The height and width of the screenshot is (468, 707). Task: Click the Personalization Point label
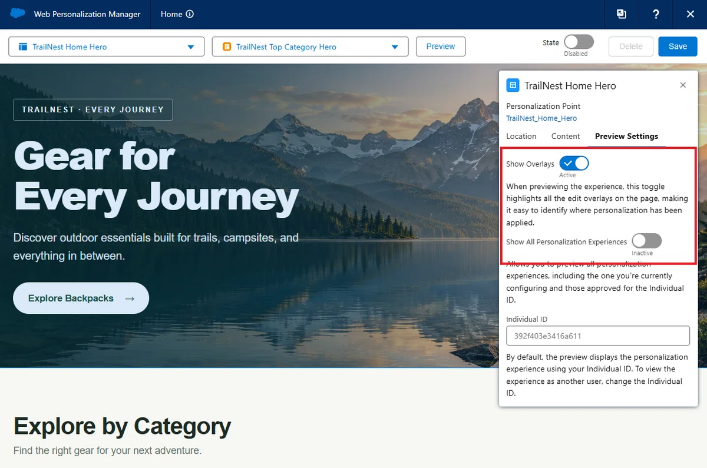tap(543, 107)
